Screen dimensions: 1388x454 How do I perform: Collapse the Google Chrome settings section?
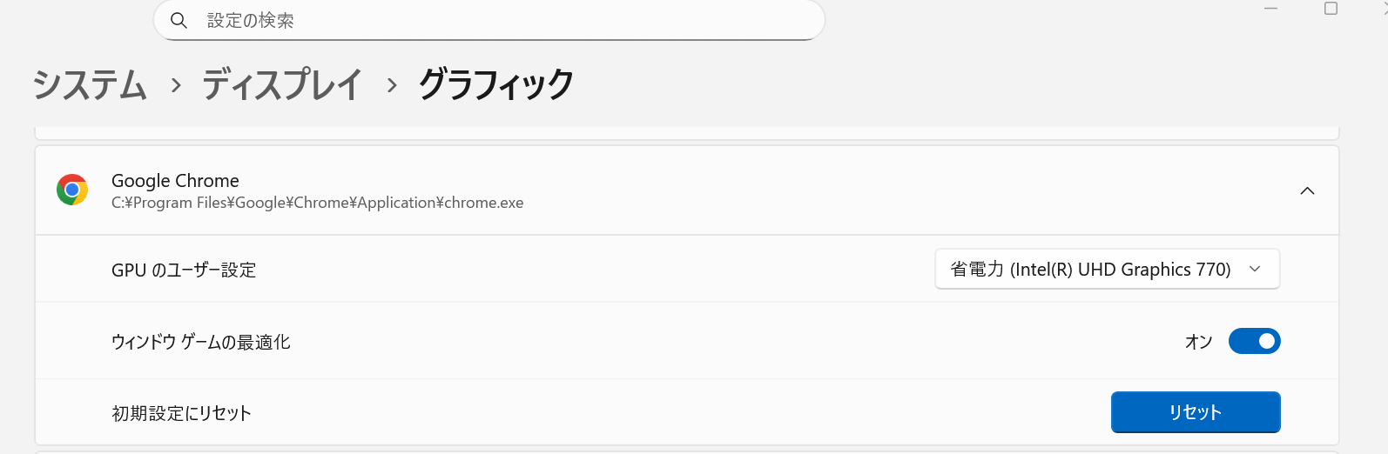click(1307, 190)
